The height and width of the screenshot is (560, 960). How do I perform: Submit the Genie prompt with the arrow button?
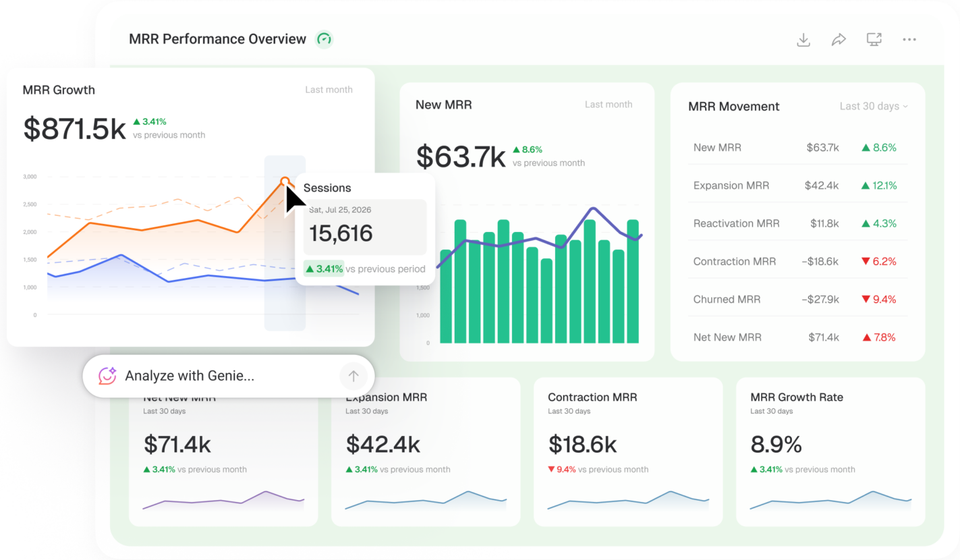tap(353, 376)
